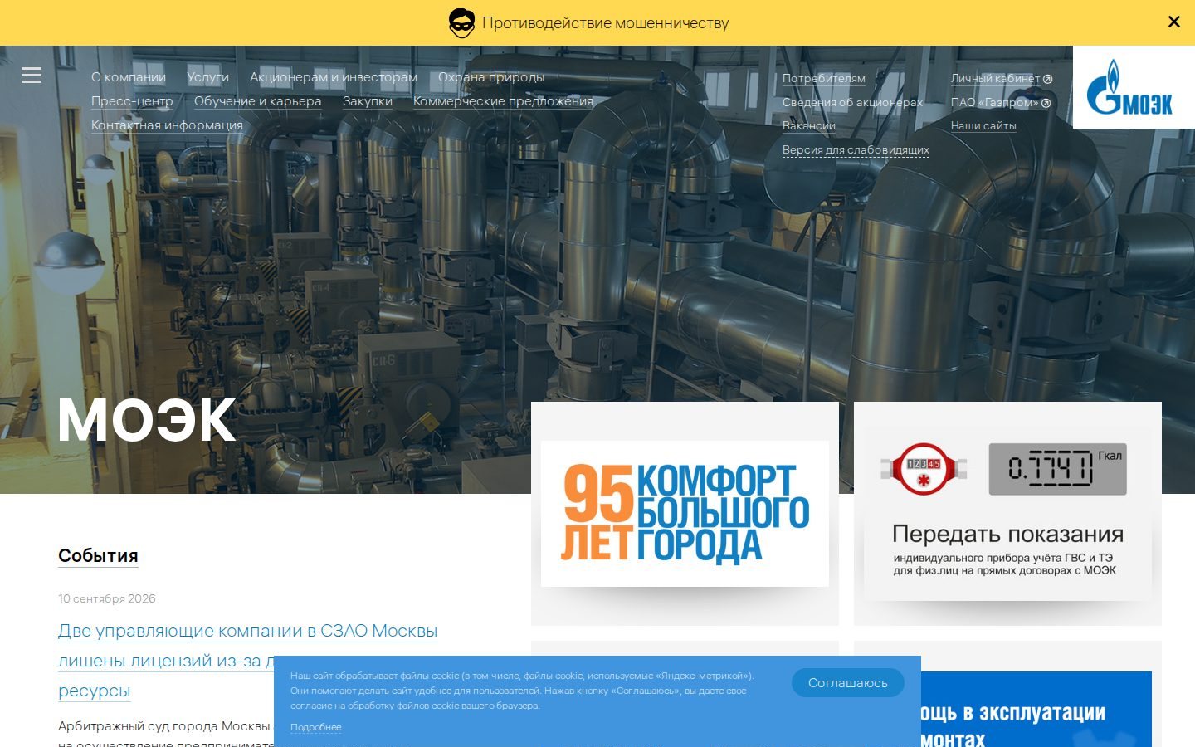Screen dimensions: 1195x747
Task: Follow the Потребителям link
Action: tap(823, 79)
